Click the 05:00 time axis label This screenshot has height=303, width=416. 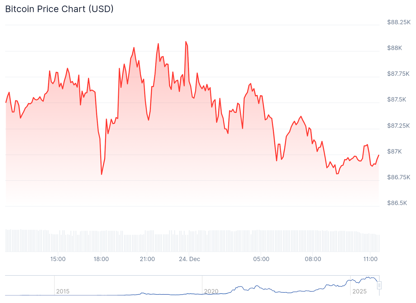[x=261, y=259]
